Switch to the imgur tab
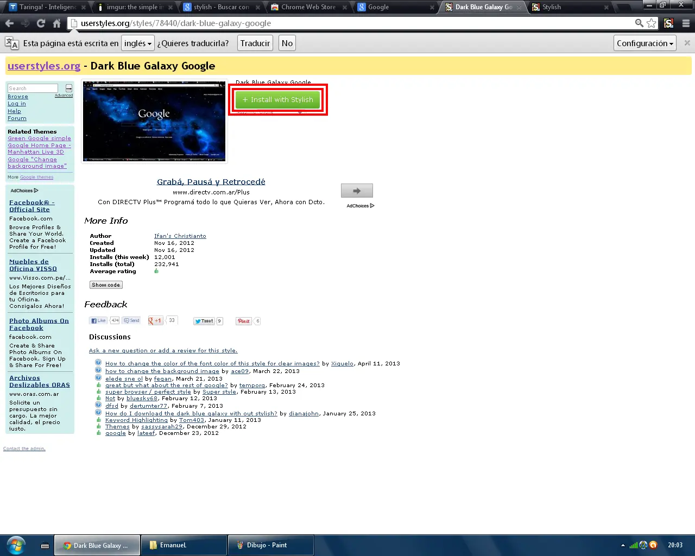695x556 pixels. 135,7
